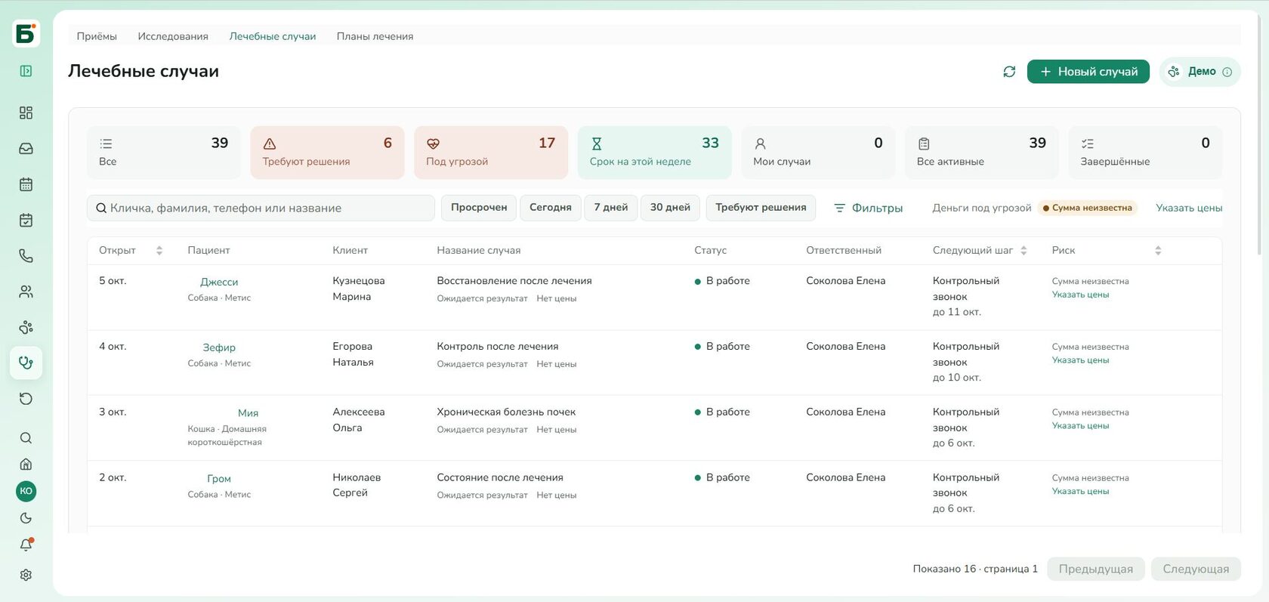
Task: Toggle the Сегодня quick filter
Action: tap(551, 208)
